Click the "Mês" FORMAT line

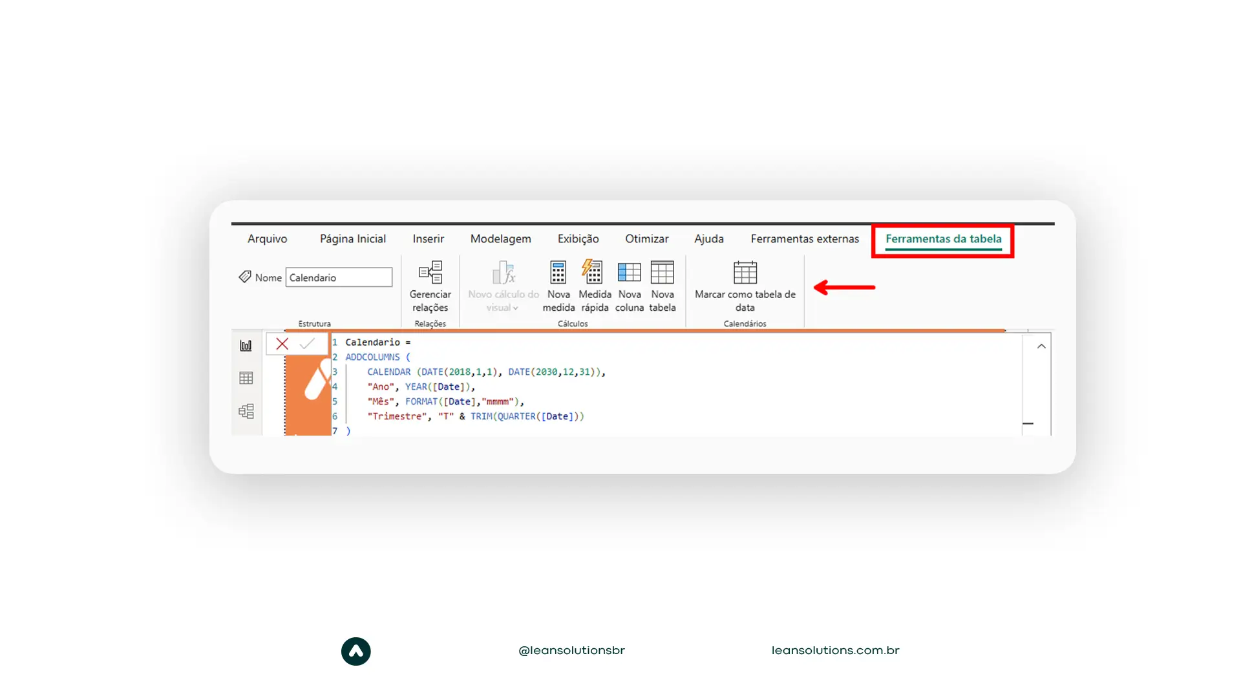click(x=445, y=401)
